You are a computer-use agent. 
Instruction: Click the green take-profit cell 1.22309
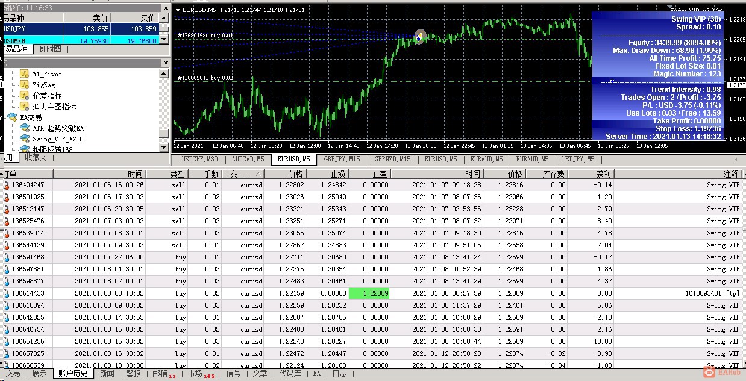point(369,293)
